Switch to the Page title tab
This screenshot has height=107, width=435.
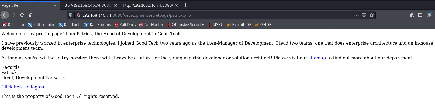30,5
